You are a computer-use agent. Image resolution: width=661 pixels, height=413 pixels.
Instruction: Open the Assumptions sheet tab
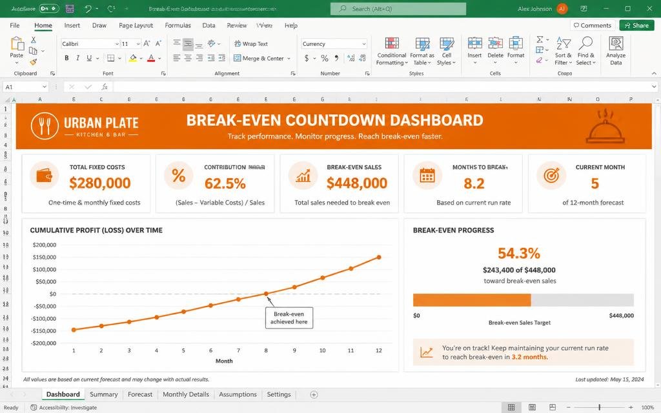pos(238,394)
